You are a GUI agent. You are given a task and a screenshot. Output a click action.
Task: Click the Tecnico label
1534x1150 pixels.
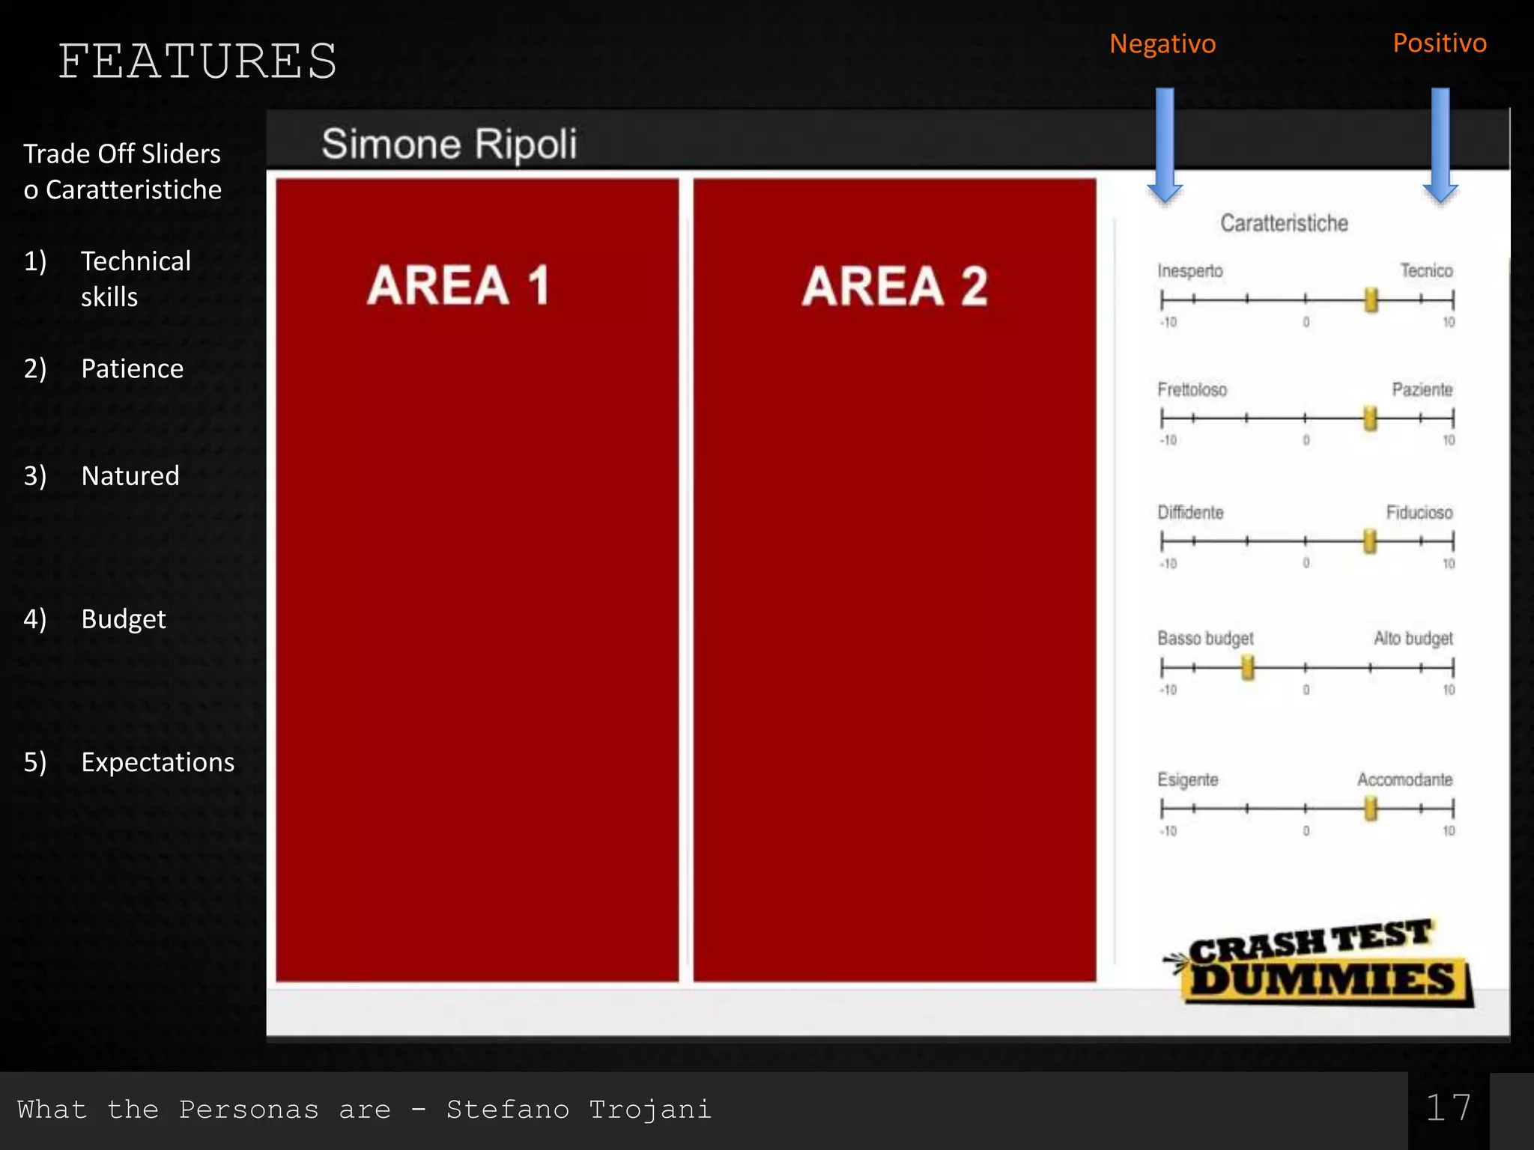click(x=1426, y=270)
